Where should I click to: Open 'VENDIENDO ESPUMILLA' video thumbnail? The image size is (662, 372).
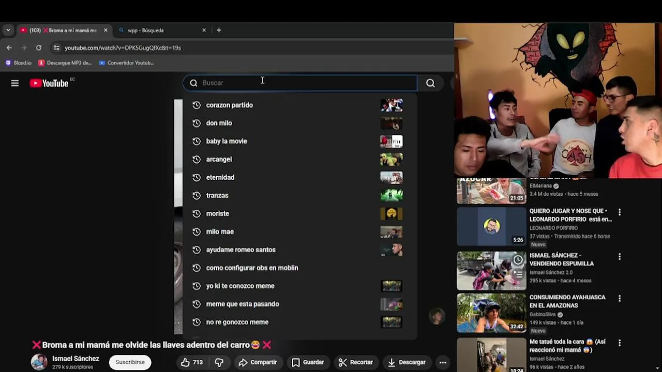coord(491,271)
